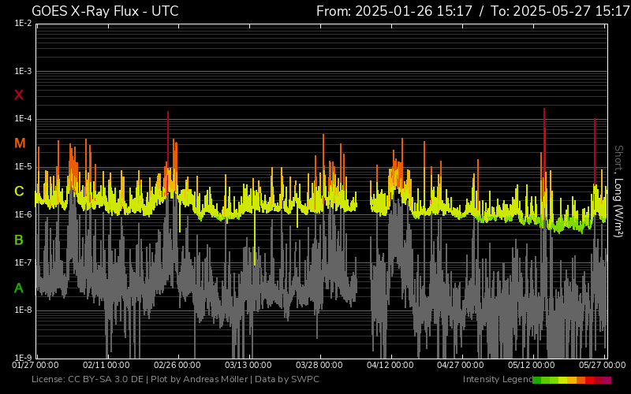631x394 pixels.
Task: Click the 'Plot by Andreas Möller' credit
Action: click(x=200, y=379)
